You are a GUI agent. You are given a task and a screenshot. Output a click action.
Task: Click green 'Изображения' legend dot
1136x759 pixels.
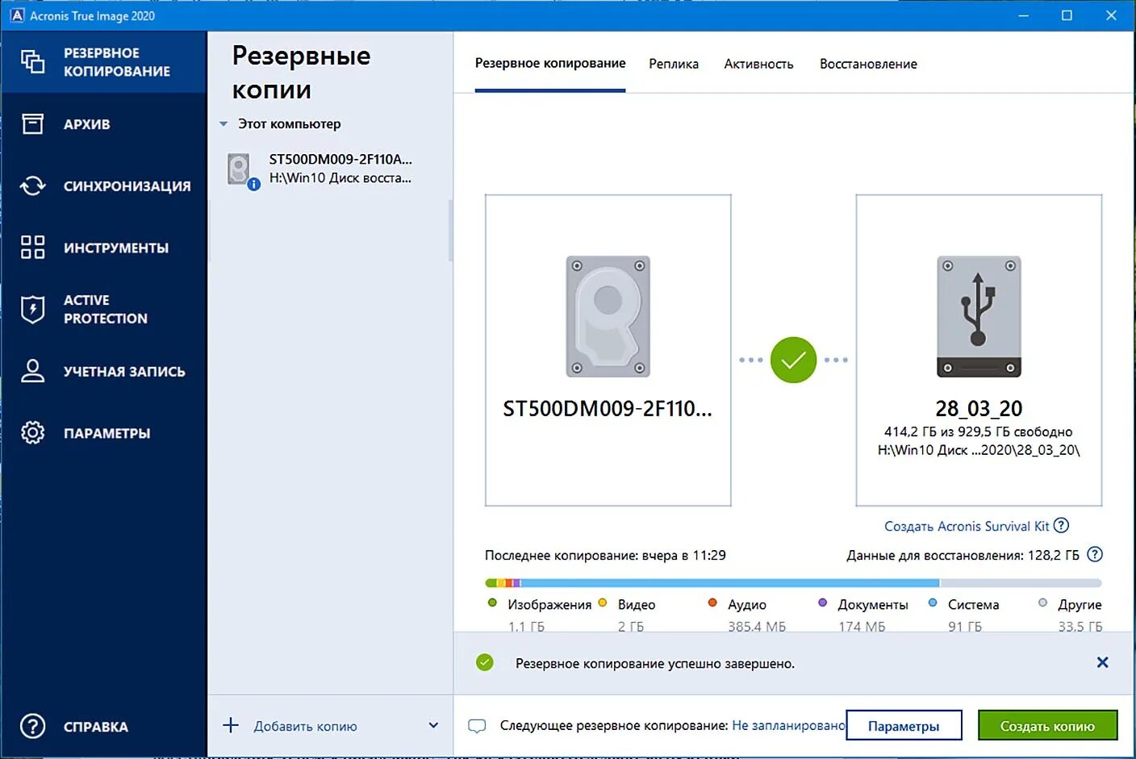click(492, 603)
